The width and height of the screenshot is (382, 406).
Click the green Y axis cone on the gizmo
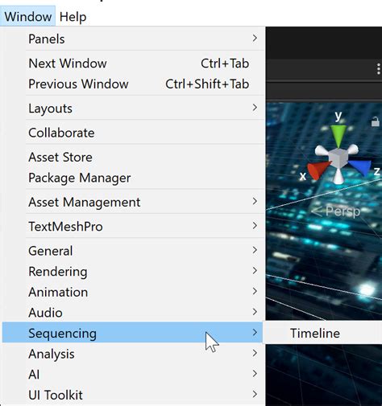(338, 135)
